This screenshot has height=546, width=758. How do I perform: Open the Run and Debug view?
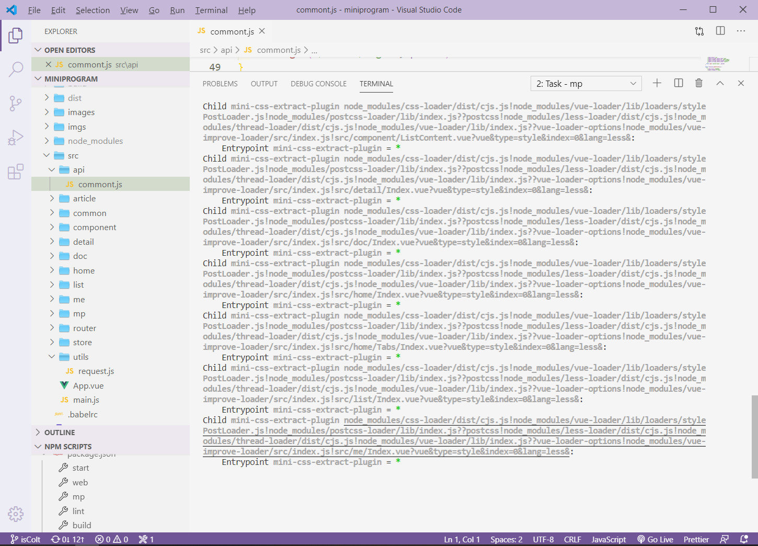point(16,138)
